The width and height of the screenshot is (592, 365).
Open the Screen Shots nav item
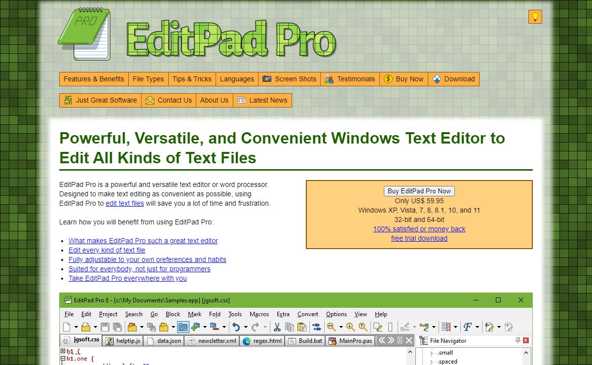(289, 79)
